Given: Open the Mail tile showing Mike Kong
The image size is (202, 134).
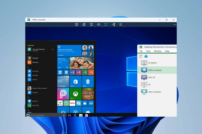Looking at the screenshot, I should click(x=63, y=63).
